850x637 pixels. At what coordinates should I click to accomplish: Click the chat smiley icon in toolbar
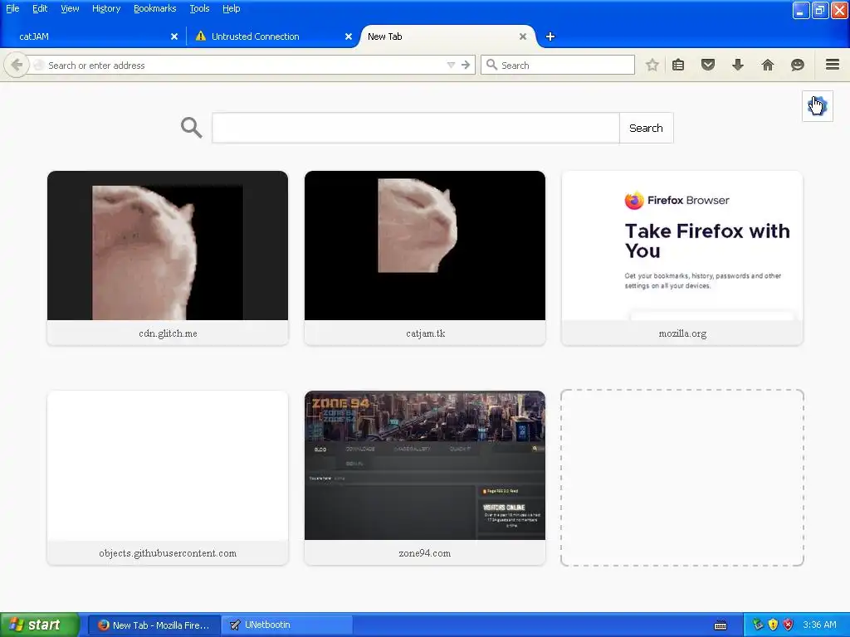pos(798,65)
